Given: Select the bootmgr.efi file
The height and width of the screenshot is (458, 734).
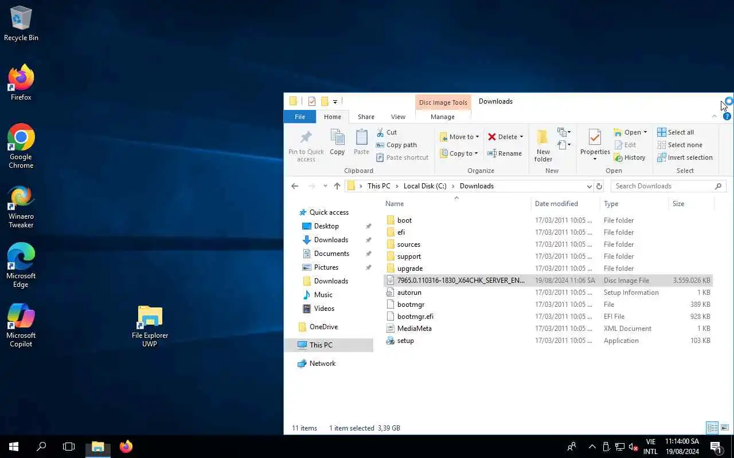Looking at the screenshot, I should [548, 317].
